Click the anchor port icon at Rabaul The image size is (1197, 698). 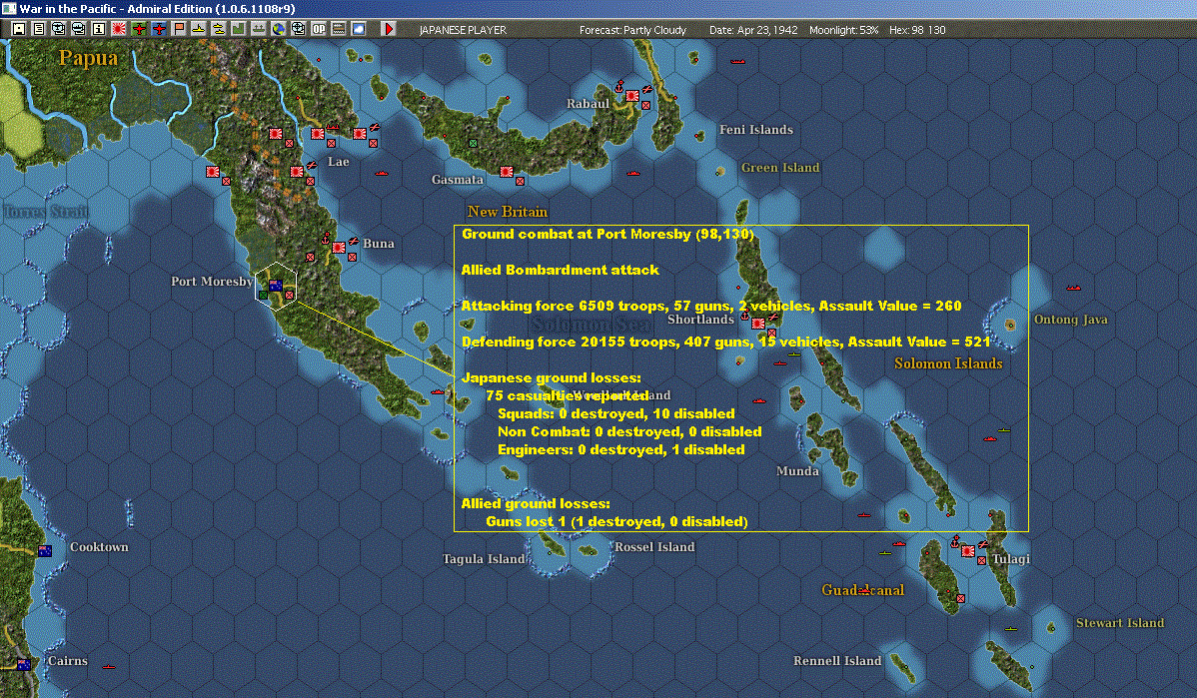619,86
